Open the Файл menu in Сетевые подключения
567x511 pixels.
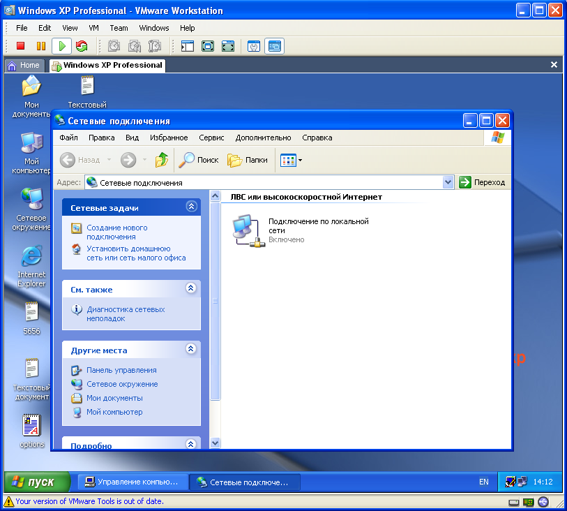[x=69, y=138]
